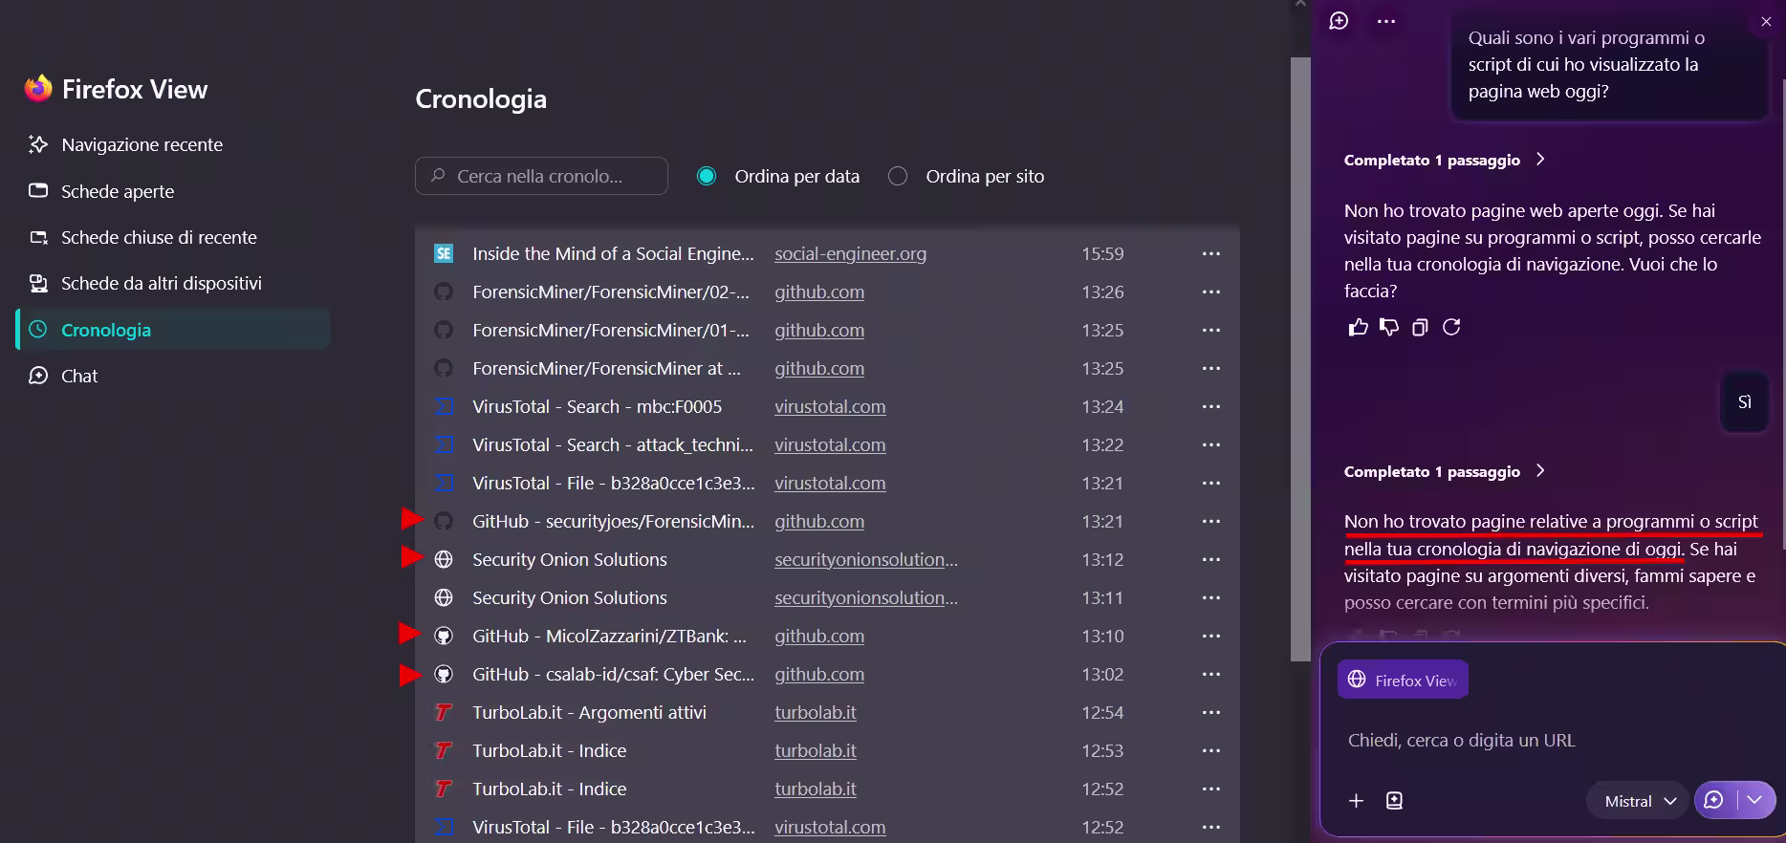Expand first Completato 1 passaggio above 'pagine web aperte' reply
1786x843 pixels.
[1445, 160]
